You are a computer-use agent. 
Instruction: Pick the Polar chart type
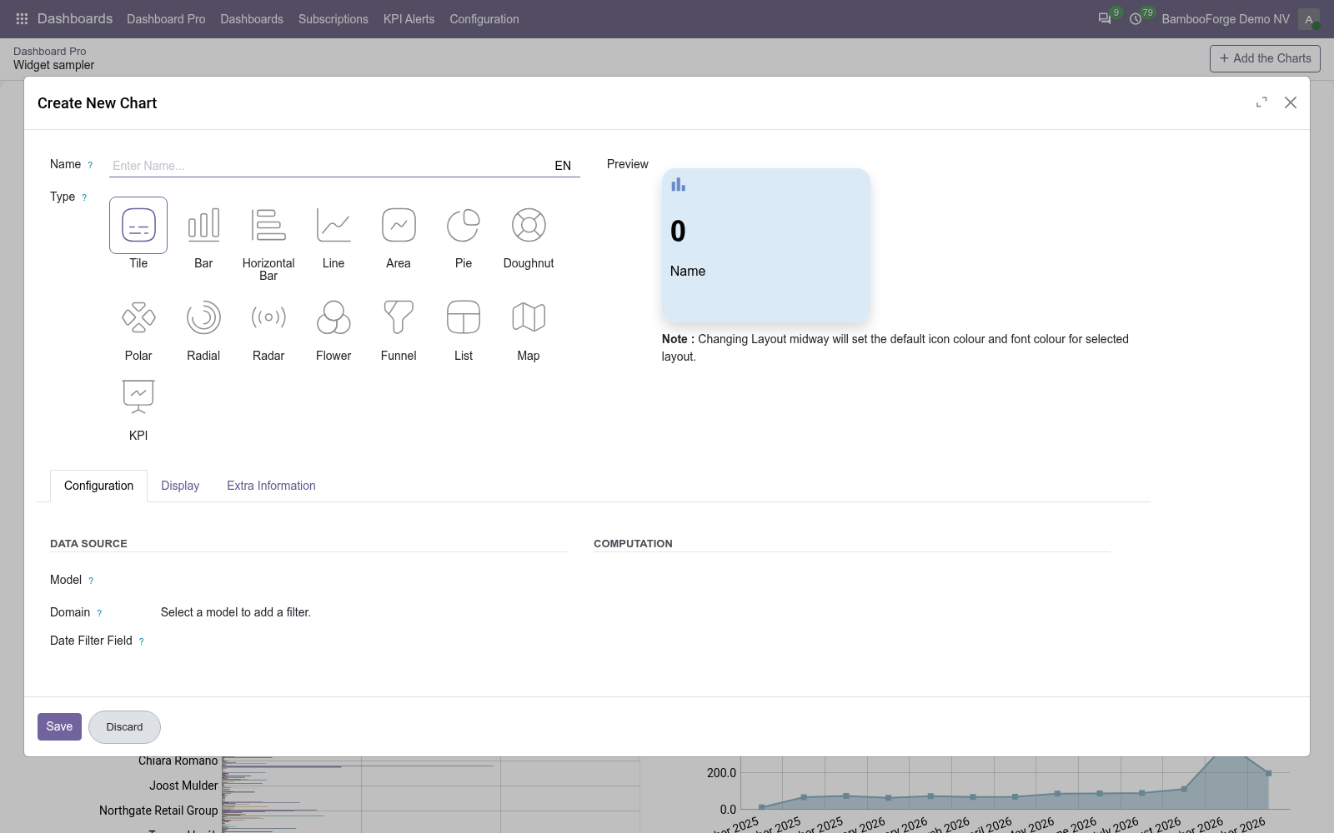[138, 317]
